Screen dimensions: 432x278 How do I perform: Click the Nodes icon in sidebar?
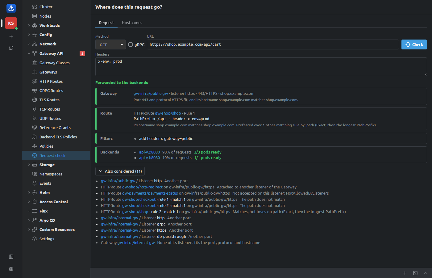[x=35, y=16]
